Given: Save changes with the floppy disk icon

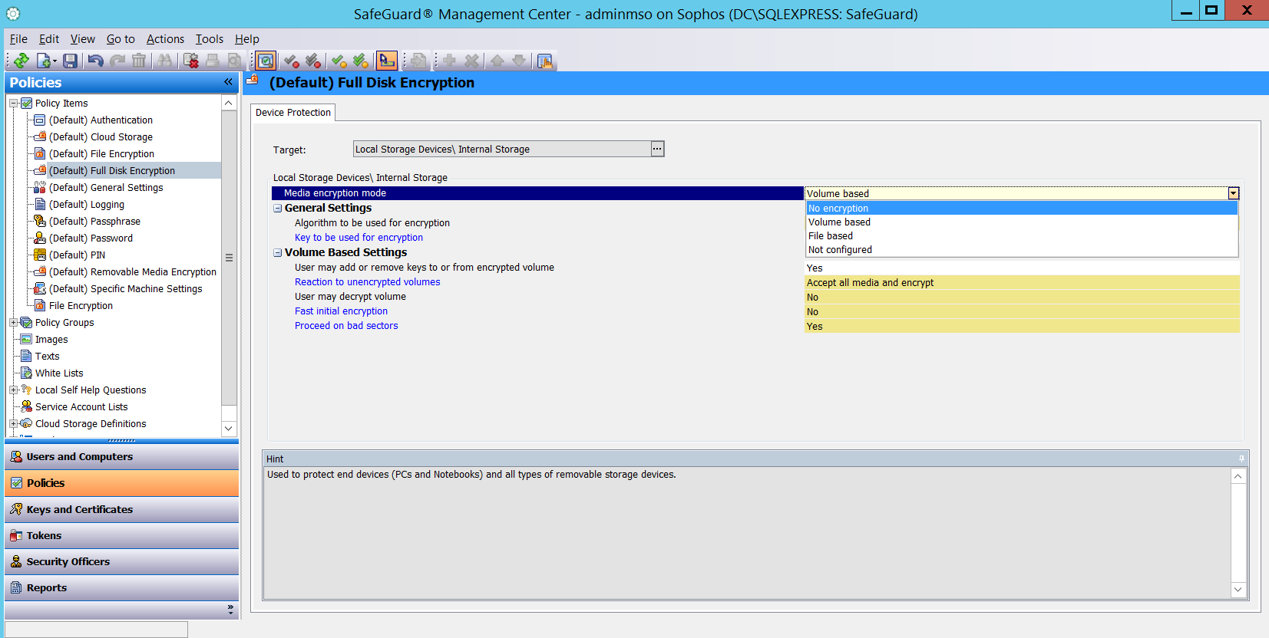Looking at the screenshot, I should [70, 61].
